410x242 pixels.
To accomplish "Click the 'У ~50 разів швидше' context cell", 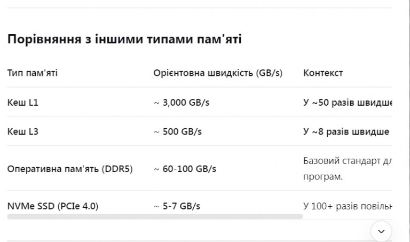I will point(348,102).
